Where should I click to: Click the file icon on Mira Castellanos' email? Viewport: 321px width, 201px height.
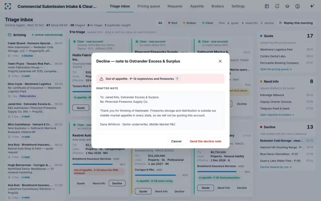point(9,137)
